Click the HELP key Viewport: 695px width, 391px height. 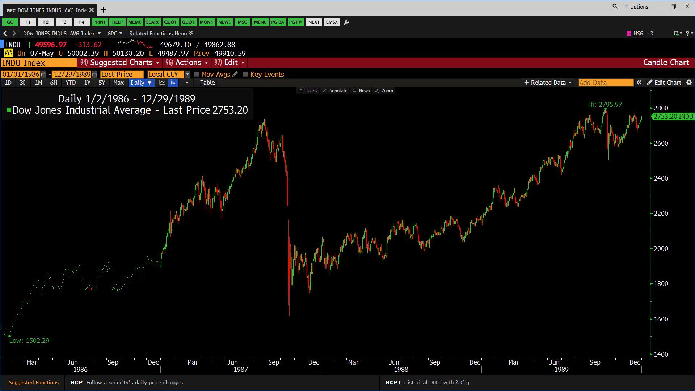[117, 22]
